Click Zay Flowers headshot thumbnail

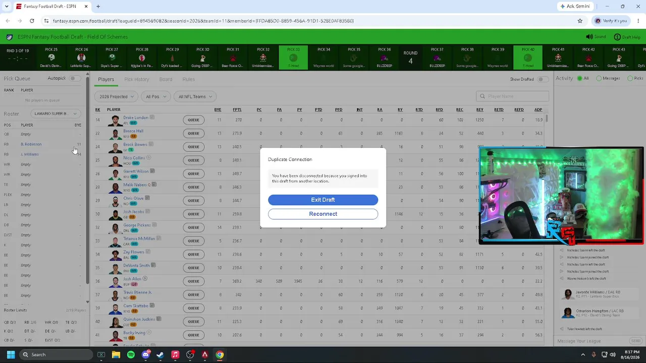click(116, 255)
